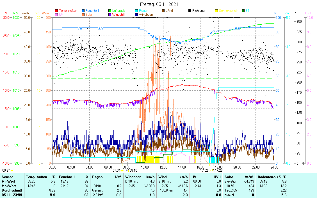Image resolution: width=317 pixels, height=198 pixels.
Task: Select the dark green ET legend square
Action: pos(243,11)
